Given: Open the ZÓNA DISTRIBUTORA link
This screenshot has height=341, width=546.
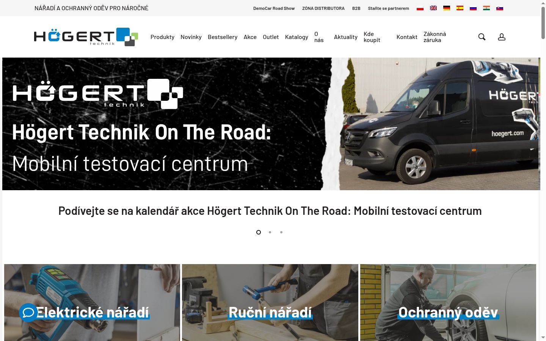Looking at the screenshot, I should [323, 8].
